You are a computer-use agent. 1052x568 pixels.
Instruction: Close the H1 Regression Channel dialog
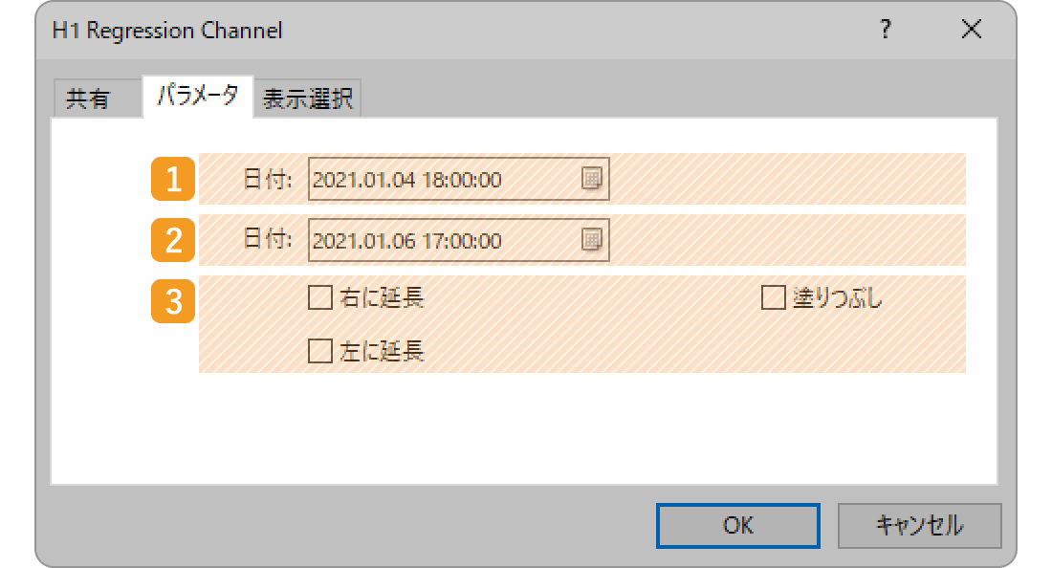971,30
